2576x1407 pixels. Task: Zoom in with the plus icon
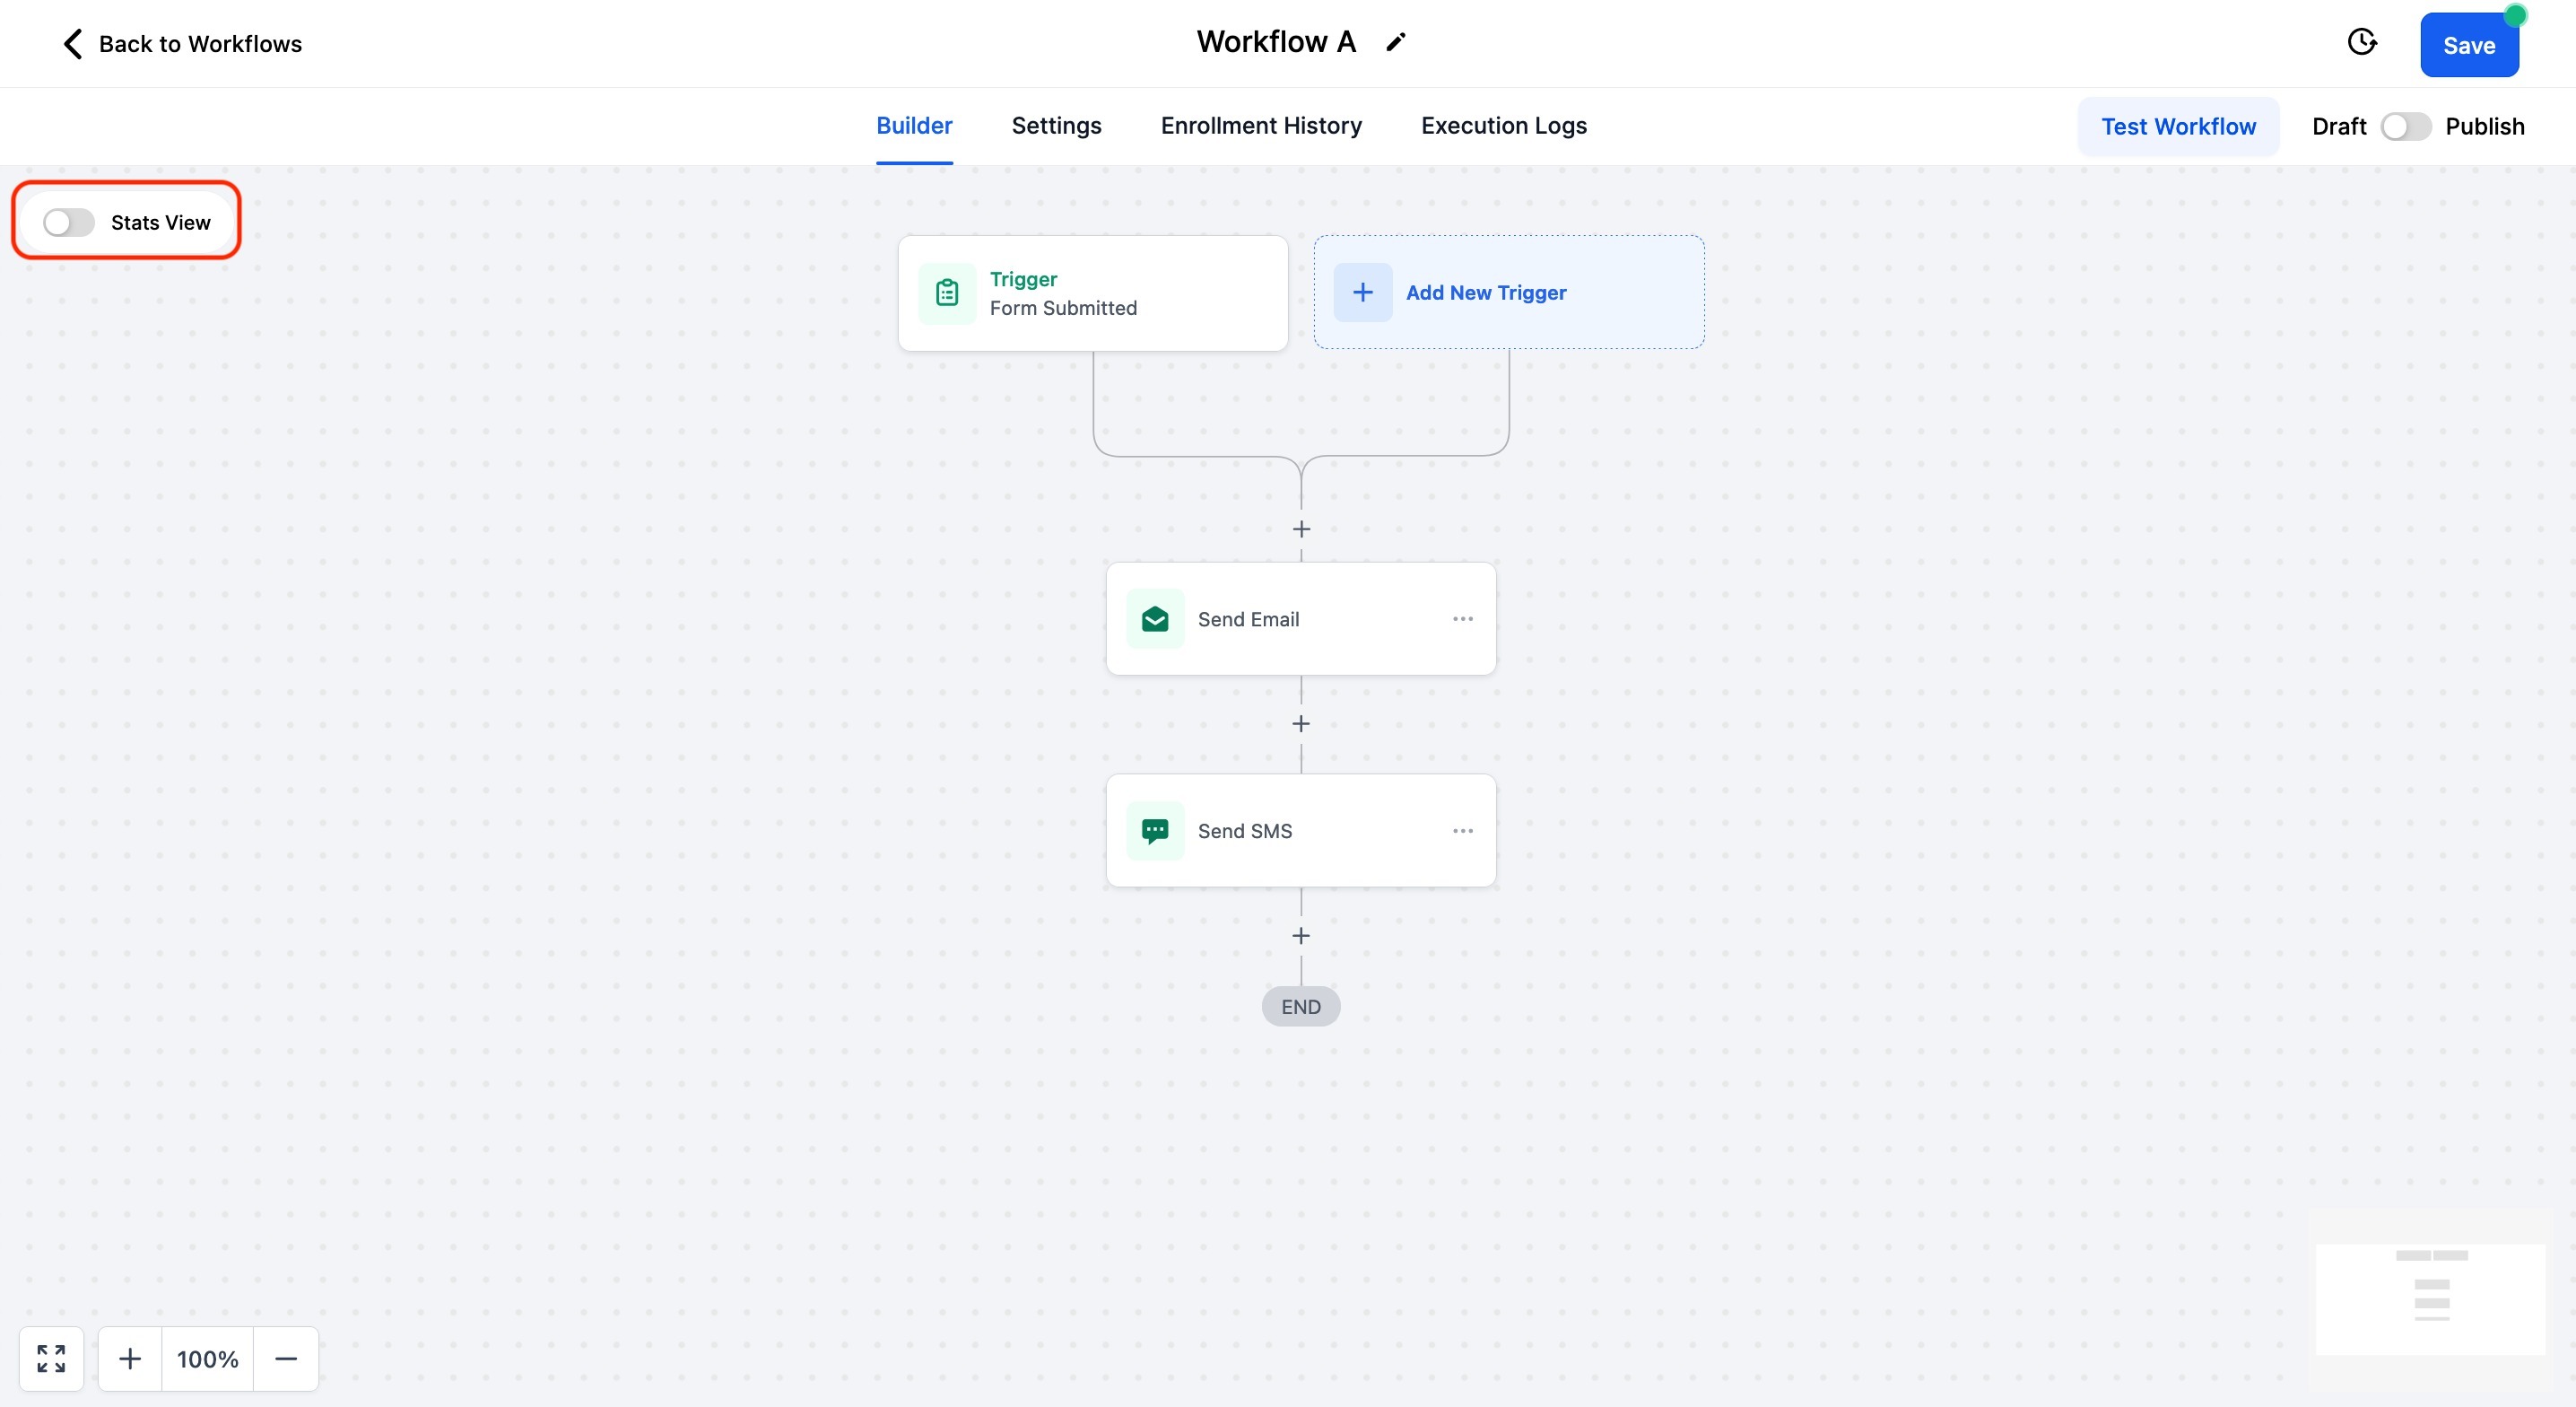tap(130, 1358)
